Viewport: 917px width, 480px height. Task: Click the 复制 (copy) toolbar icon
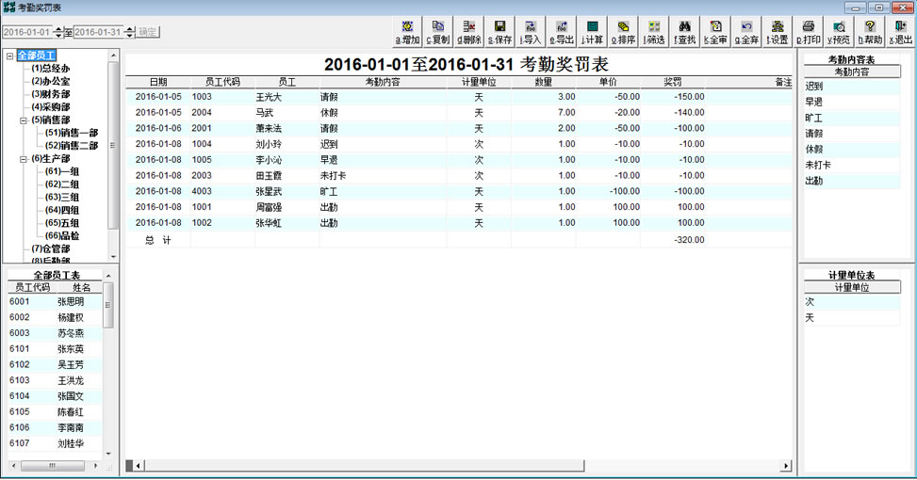438,32
